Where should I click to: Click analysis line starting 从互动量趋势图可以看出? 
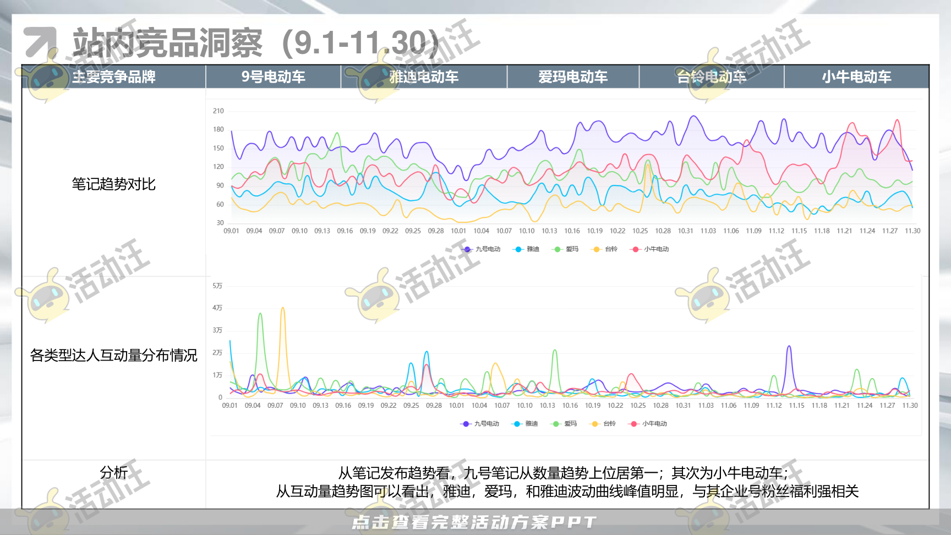[x=567, y=491]
